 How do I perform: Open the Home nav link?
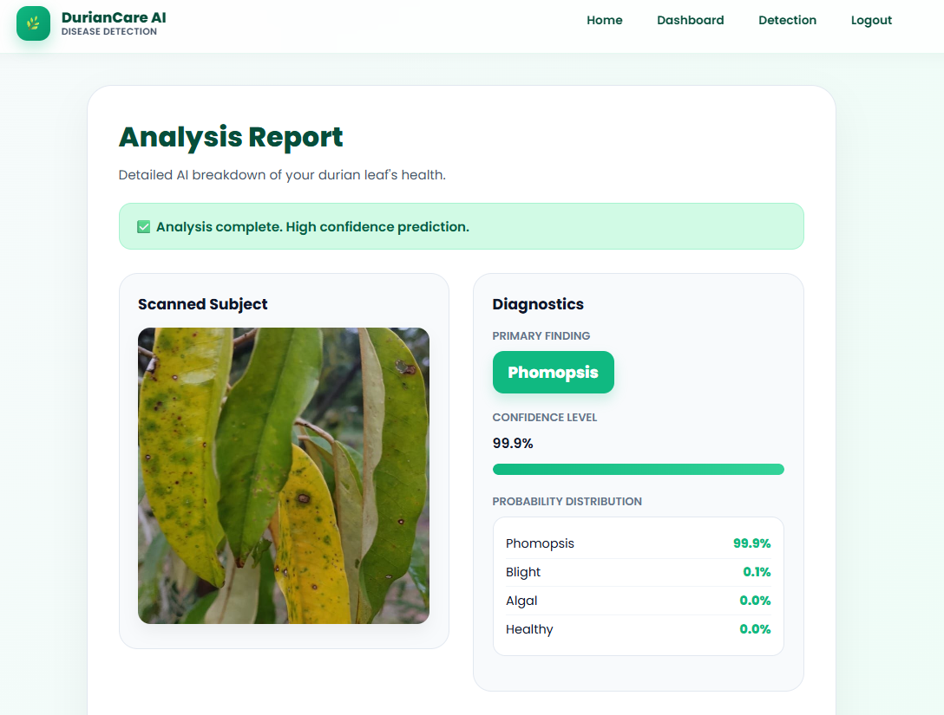click(x=605, y=20)
